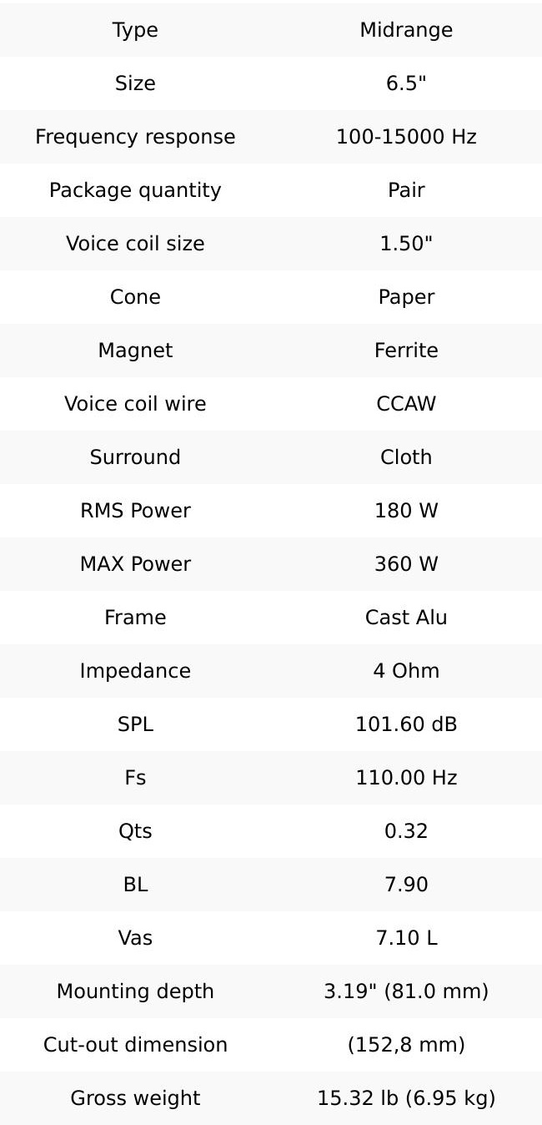Click the MAX Power label

[135, 564]
